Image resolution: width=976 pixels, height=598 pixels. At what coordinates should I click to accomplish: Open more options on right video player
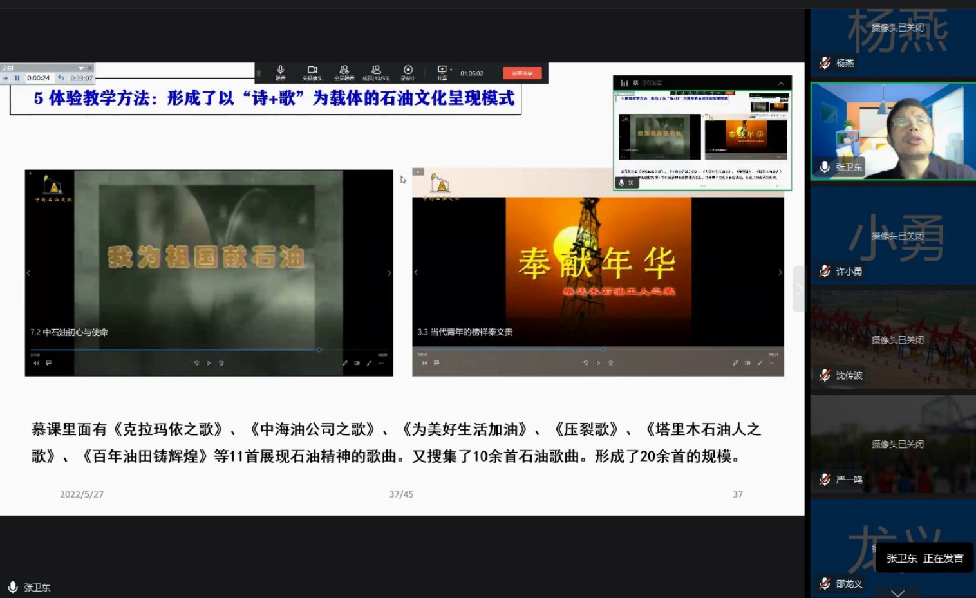772,363
